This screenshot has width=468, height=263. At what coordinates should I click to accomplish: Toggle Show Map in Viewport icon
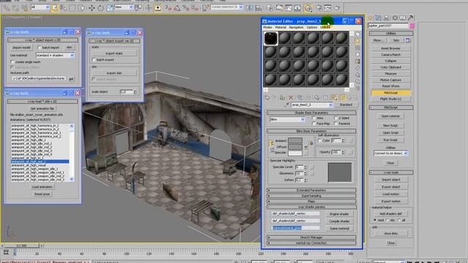(x=334, y=97)
